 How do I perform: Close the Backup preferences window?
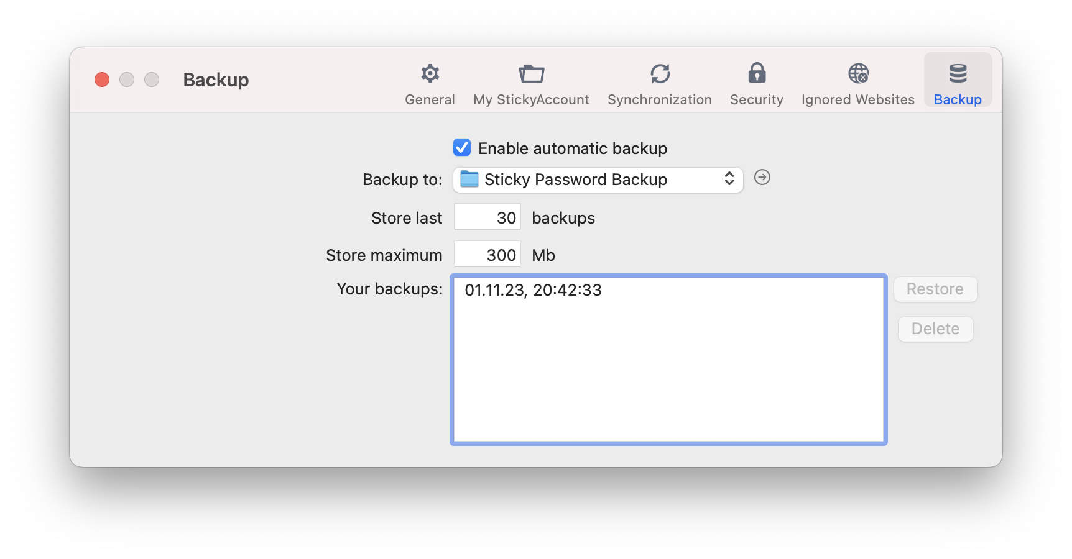(102, 80)
